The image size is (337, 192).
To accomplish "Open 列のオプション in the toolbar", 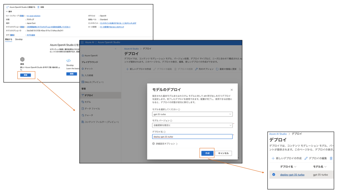I will [204, 69].
